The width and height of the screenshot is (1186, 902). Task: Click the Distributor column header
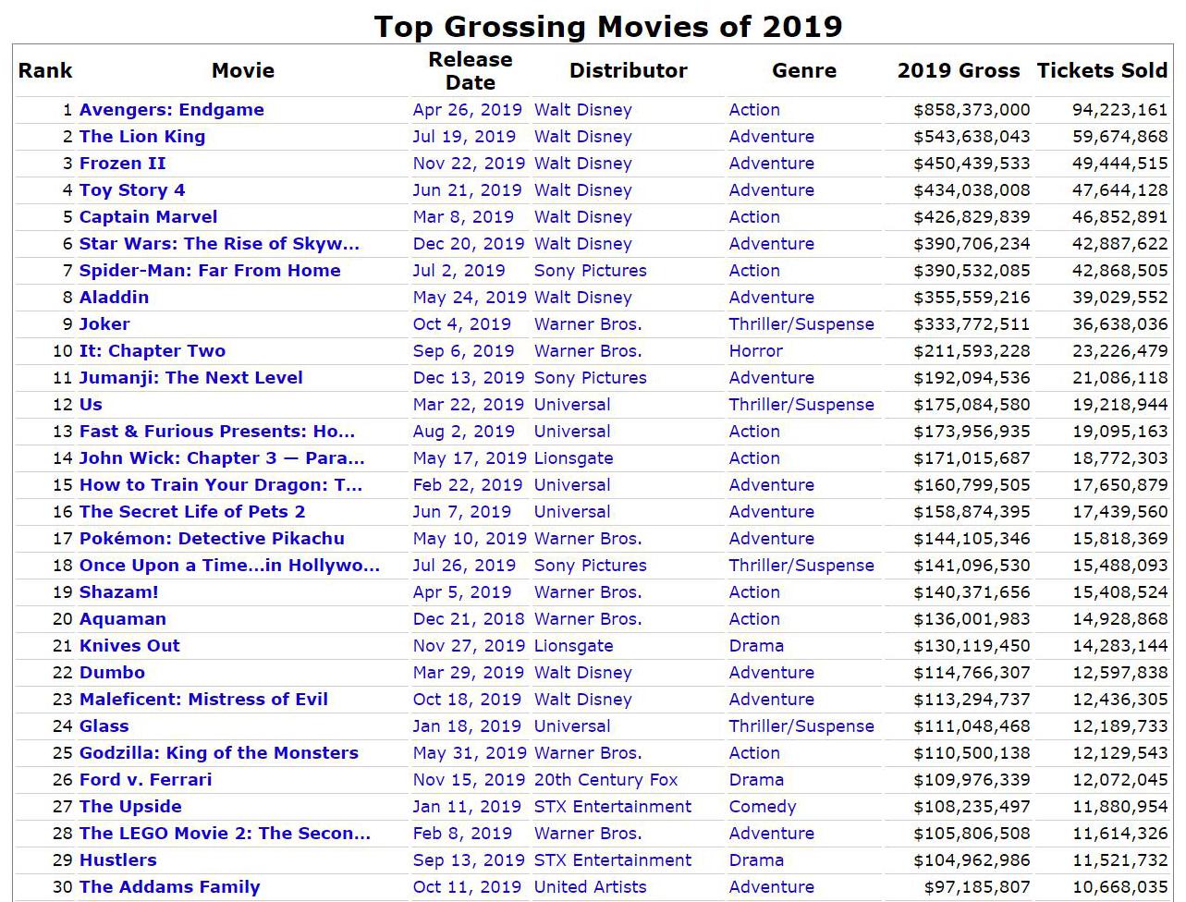(x=629, y=70)
